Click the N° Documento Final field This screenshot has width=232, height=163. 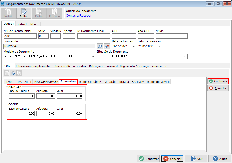tap(94, 36)
